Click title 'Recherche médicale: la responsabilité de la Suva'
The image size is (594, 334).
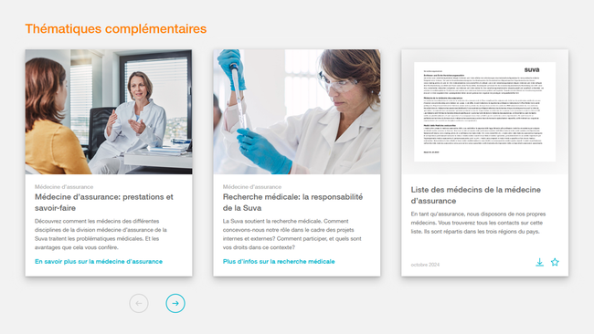pyautogui.click(x=292, y=203)
